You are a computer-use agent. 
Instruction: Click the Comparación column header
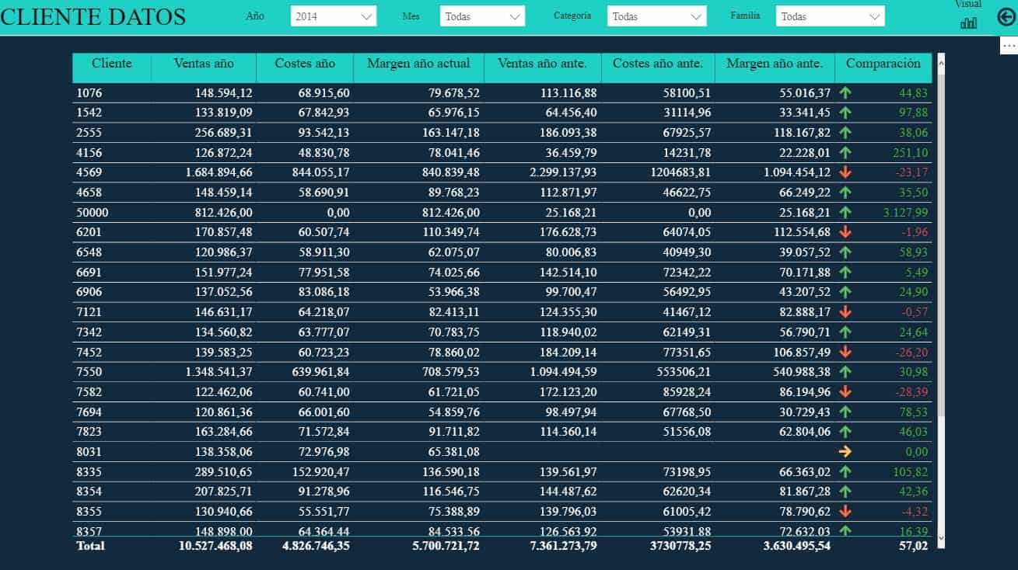click(x=883, y=64)
